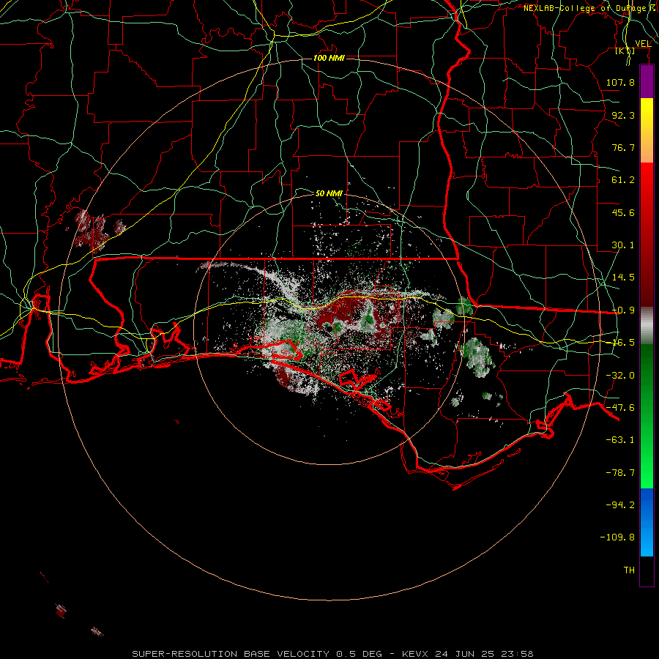Click the gray near-zero segment of the color bar
The width and height of the screenshot is (659, 659).
647,326
